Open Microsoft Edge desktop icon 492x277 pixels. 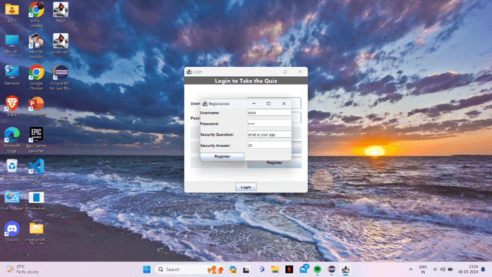tap(12, 135)
